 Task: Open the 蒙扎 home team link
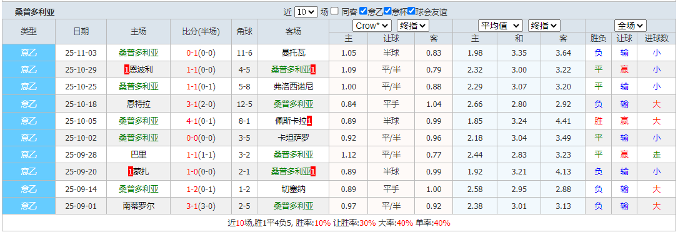coord(141,172)
